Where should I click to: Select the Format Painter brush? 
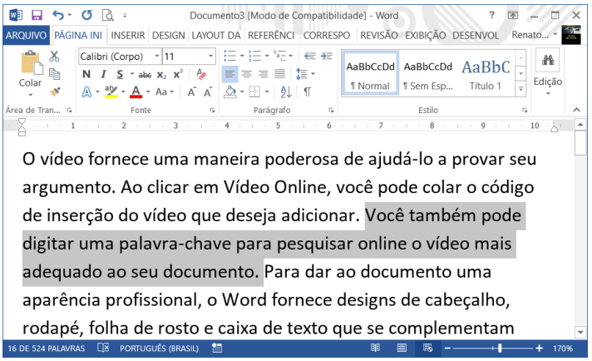54,91
